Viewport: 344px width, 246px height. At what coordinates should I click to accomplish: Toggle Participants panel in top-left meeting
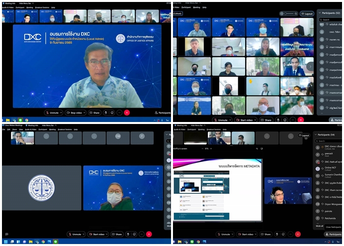coord(163,113)
